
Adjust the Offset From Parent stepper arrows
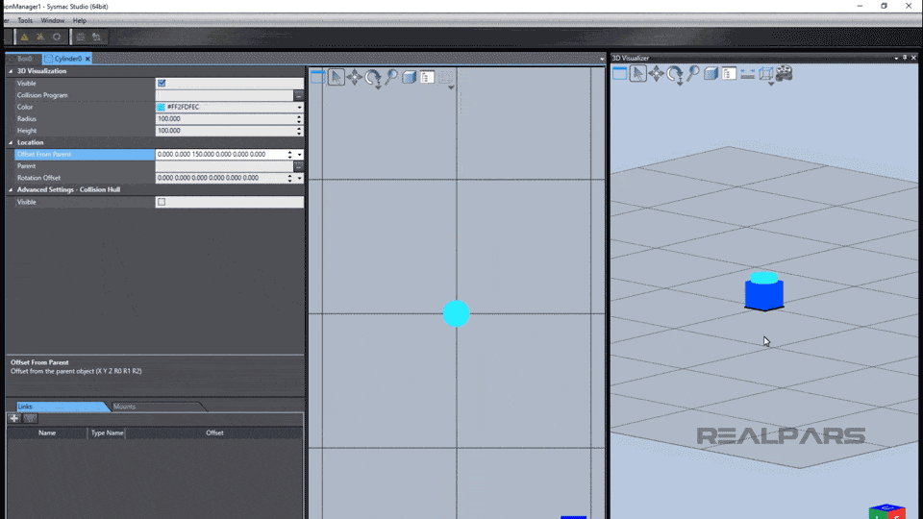pos(289,154)
